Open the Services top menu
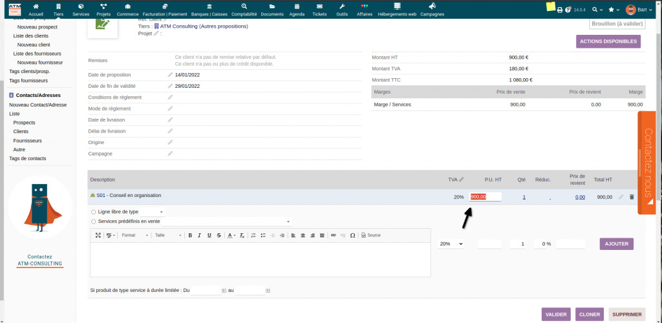The height and width of the screenshot is (323, 662). 81,10
